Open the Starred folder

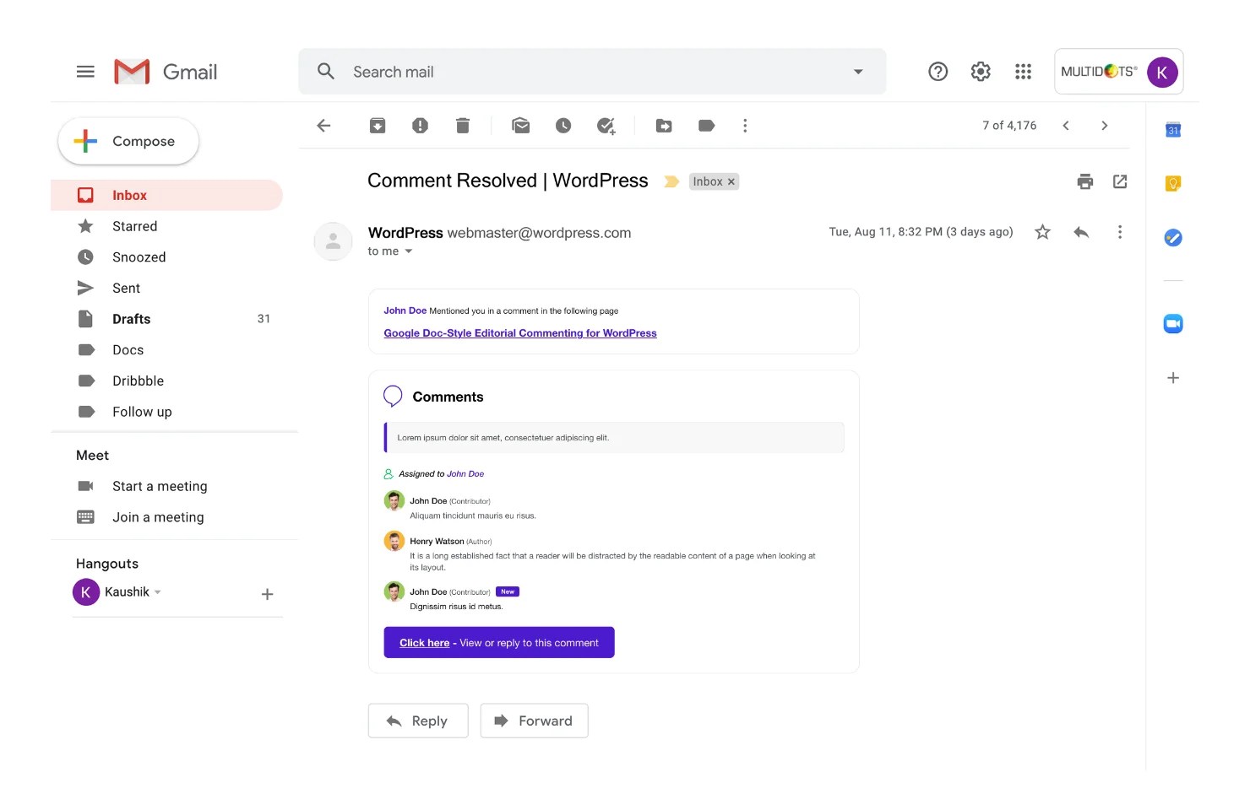(x=166, y=226)
